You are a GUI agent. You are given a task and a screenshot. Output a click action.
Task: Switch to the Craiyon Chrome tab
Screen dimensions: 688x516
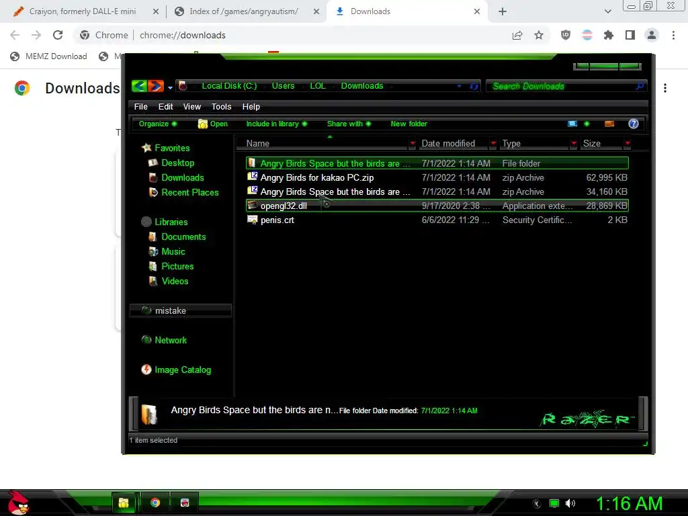coord(82,11)
